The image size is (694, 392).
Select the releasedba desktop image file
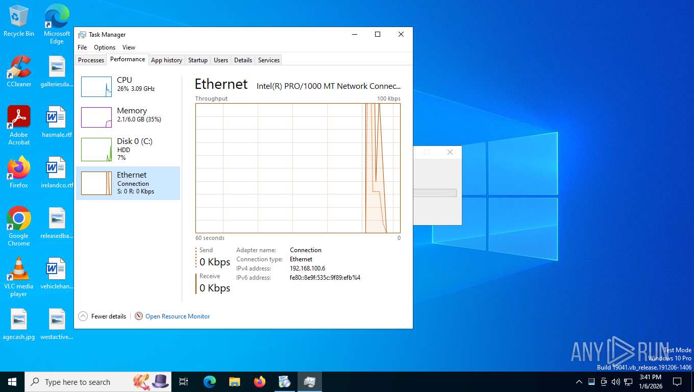point(57,223)
